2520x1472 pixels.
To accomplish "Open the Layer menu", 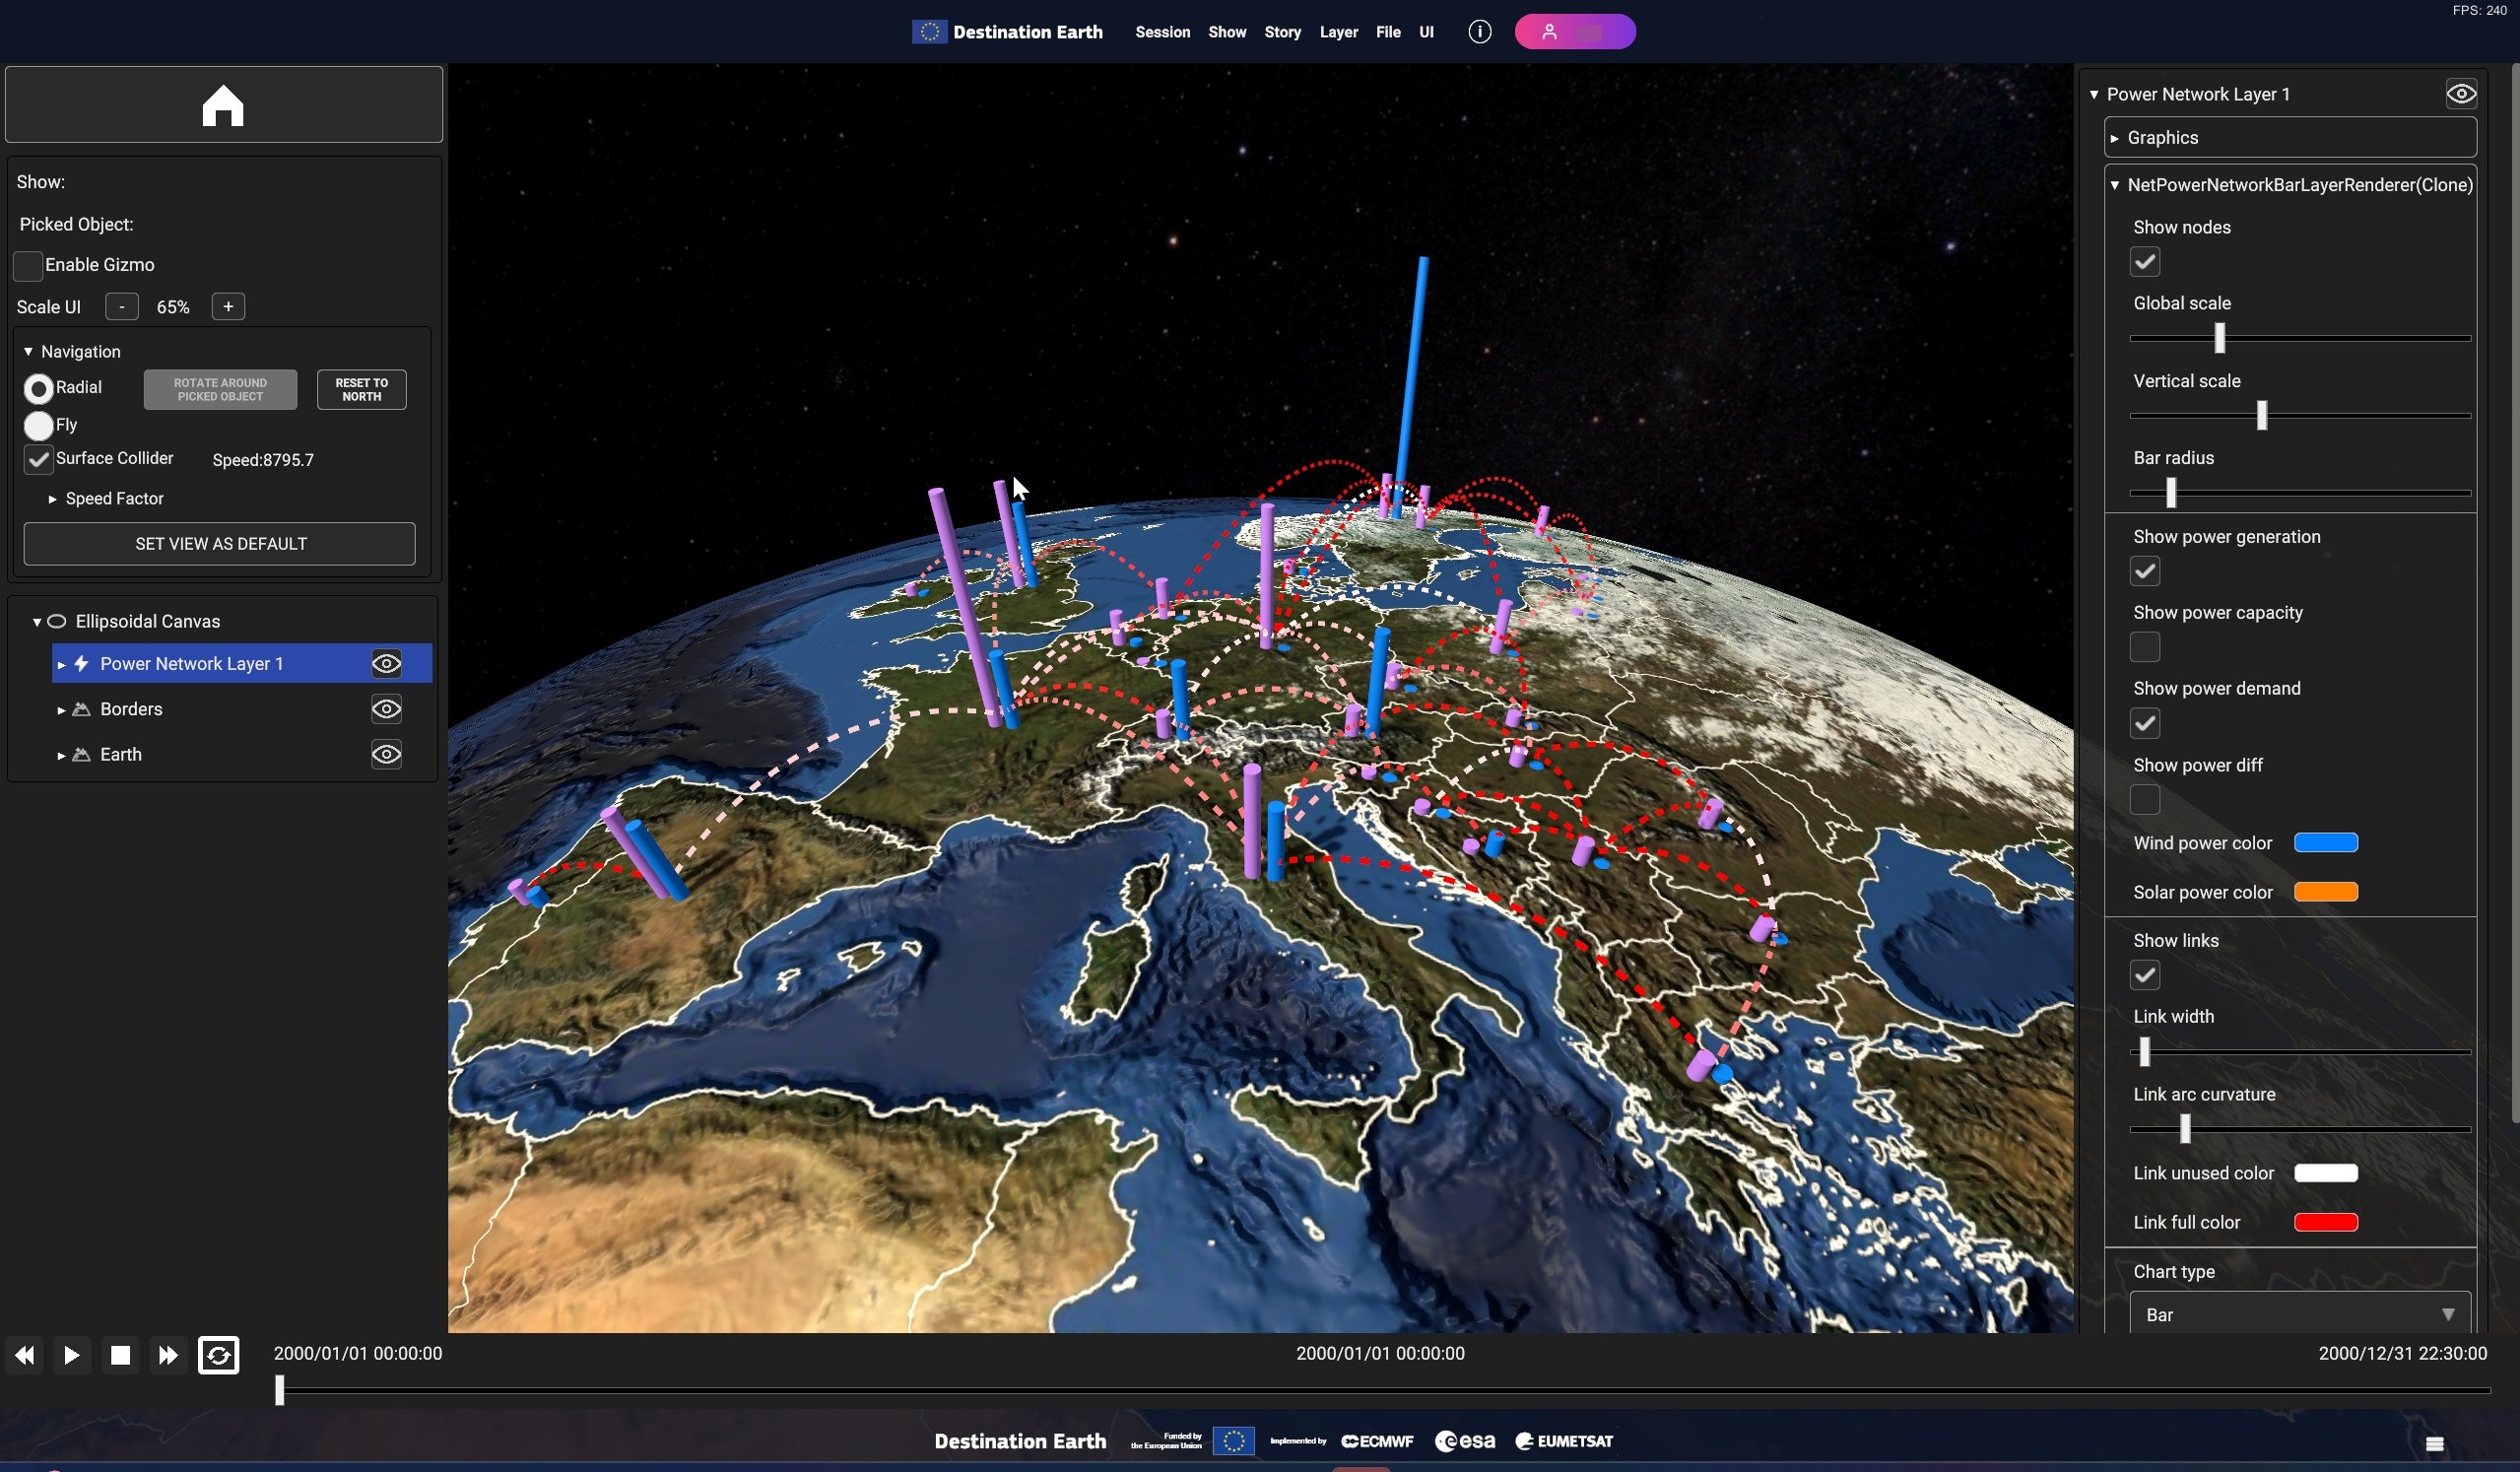I will pyautogui.click(x=1337, y=32).
